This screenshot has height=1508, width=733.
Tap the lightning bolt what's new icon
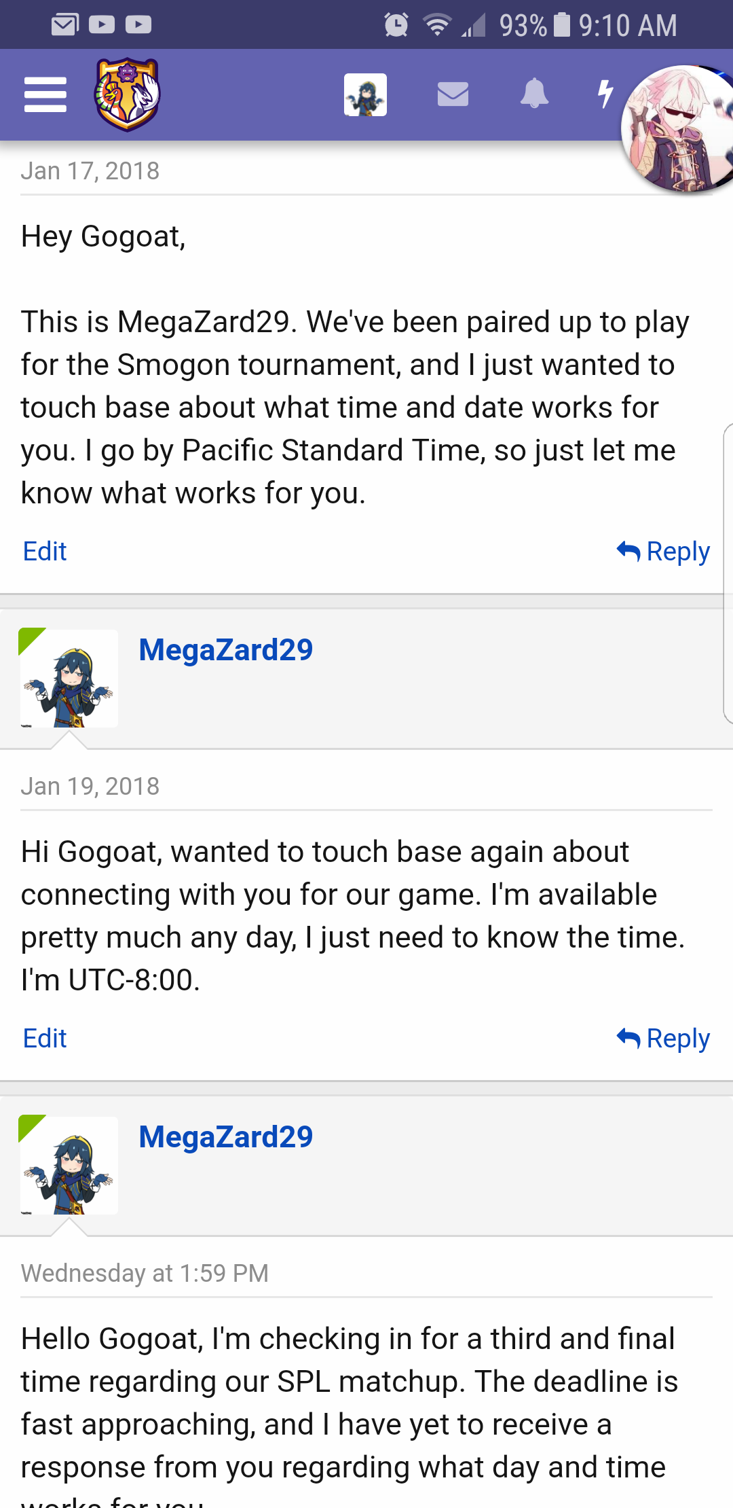point(605,94)
